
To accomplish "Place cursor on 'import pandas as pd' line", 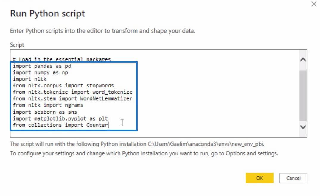I will tap(42, 66).
